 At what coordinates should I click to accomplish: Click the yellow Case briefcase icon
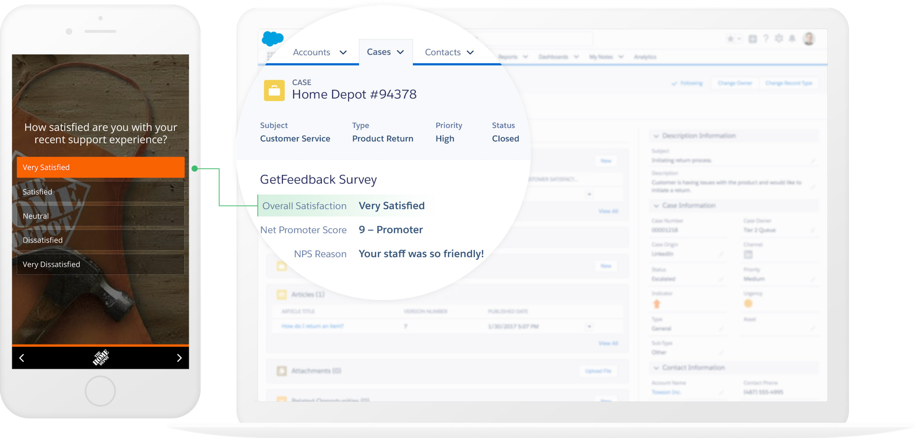point(274,91)
